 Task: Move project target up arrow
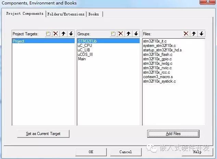(x=64, y=34)
